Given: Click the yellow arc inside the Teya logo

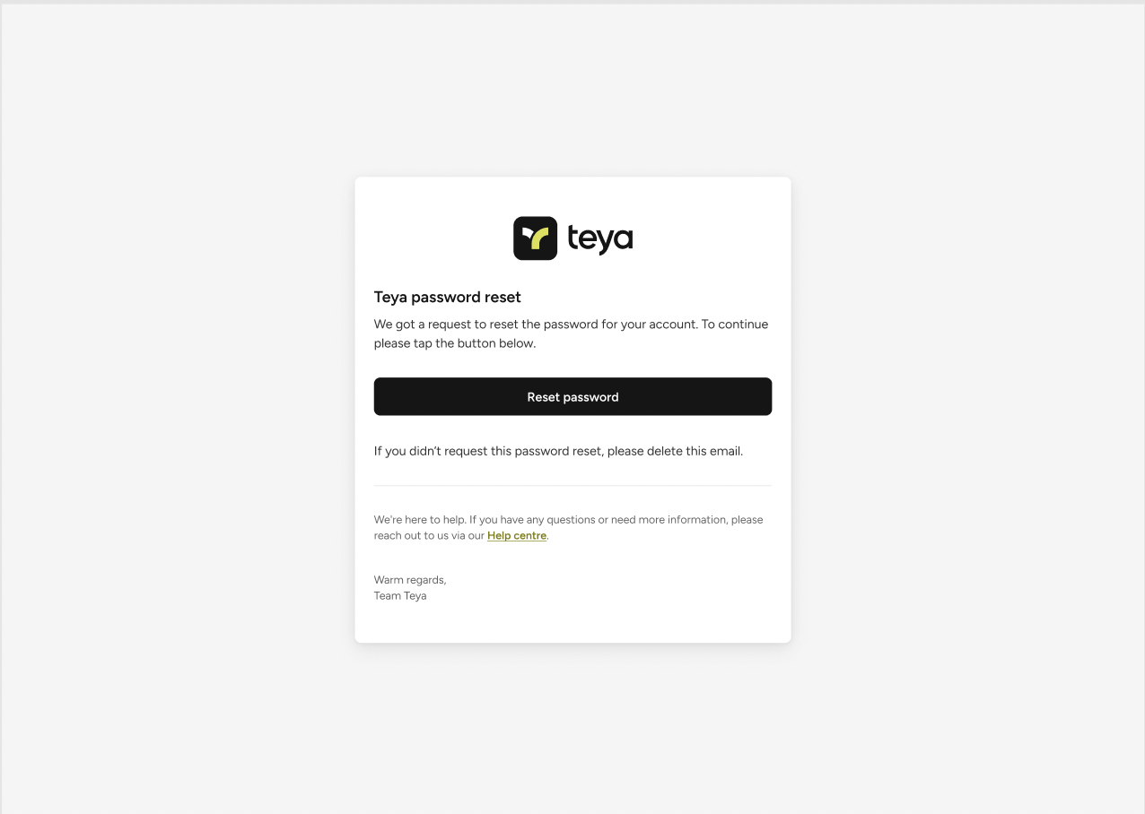Looking at the screenshot, I should click(539, 240).
